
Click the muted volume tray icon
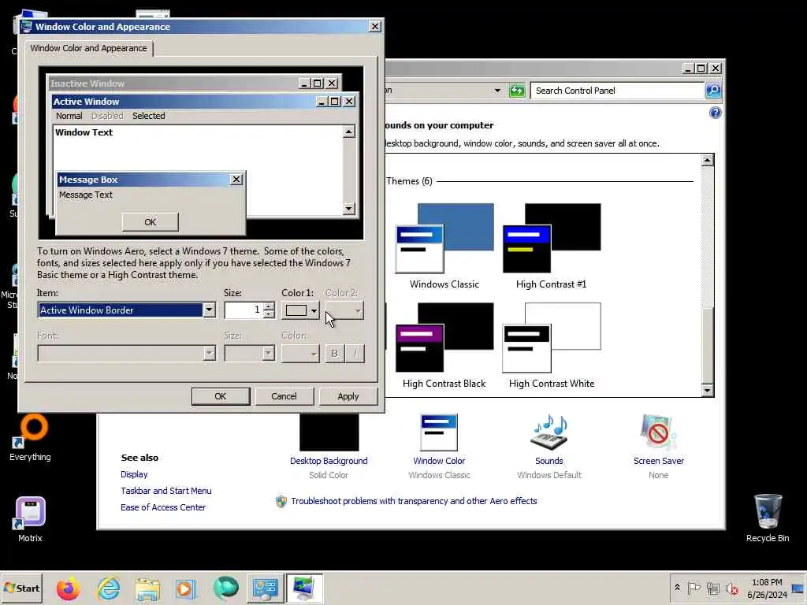coord(731,588)
